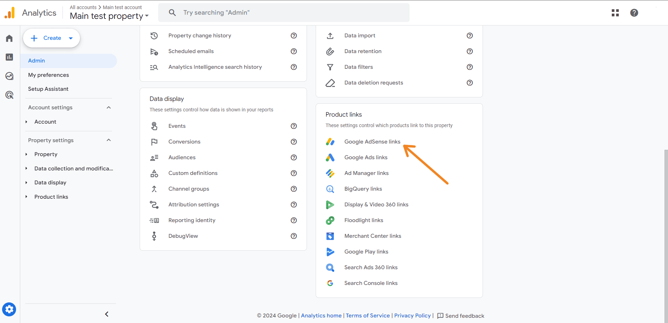Viewport: 668px width, 323px height.
Task: Open Ad Manager links
Action: pyautogui.click(x=366, y=173)
